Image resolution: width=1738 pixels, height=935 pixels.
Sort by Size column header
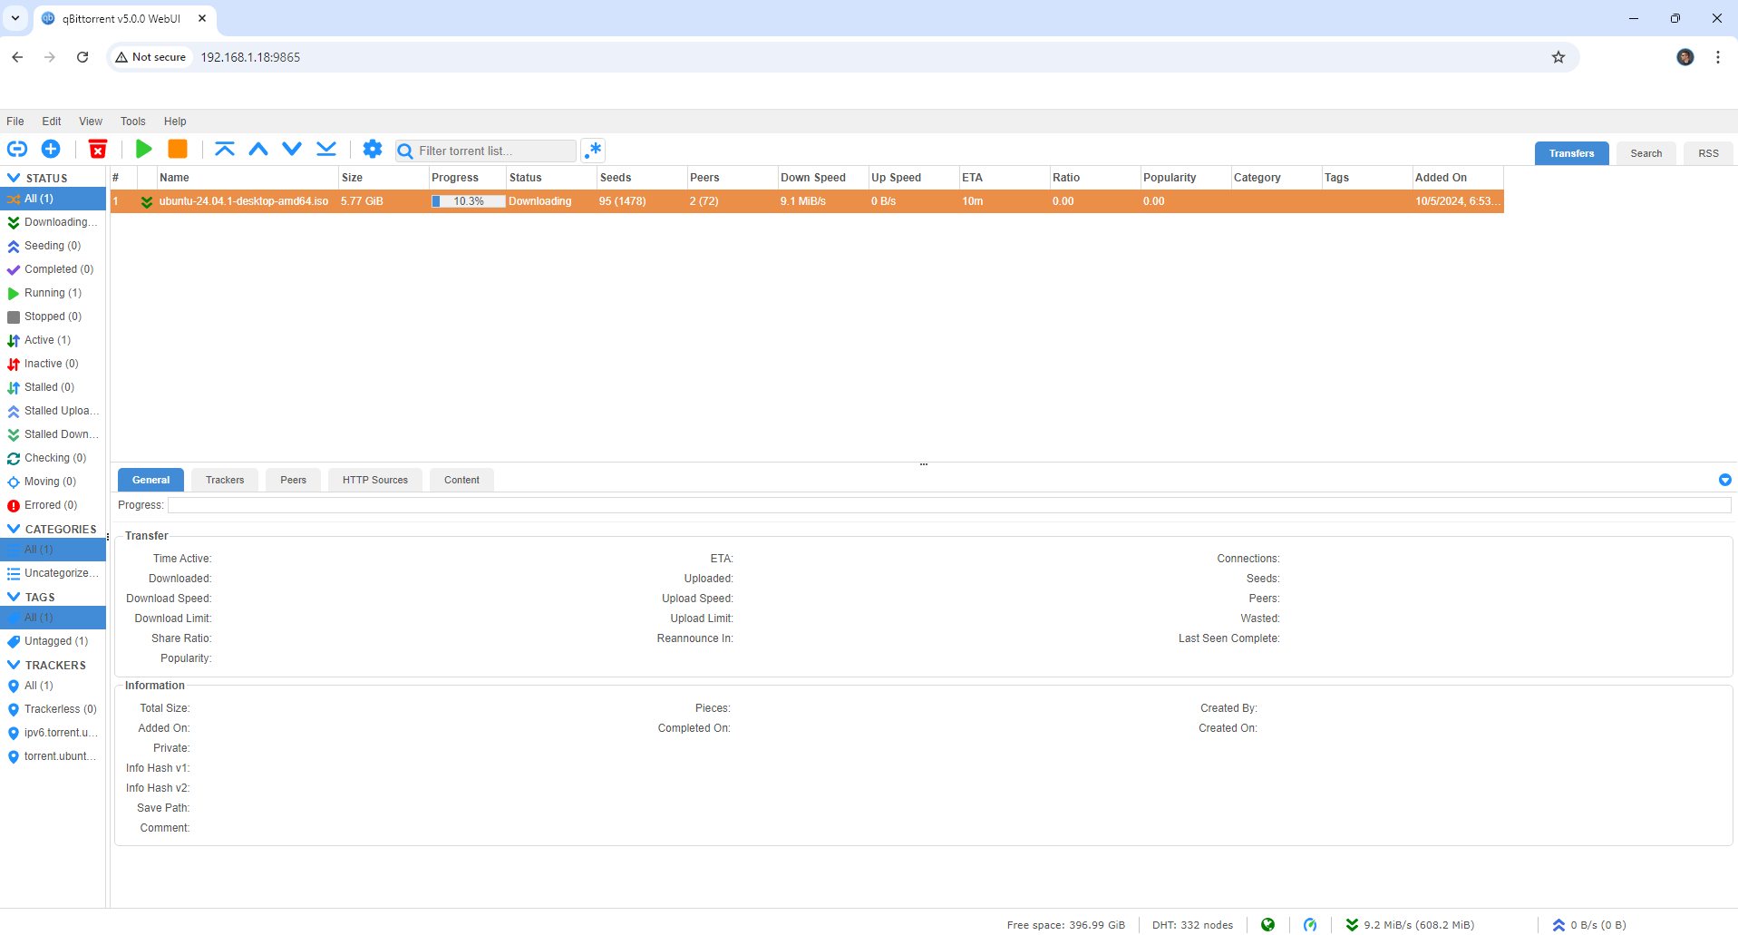tap(383, 178)
